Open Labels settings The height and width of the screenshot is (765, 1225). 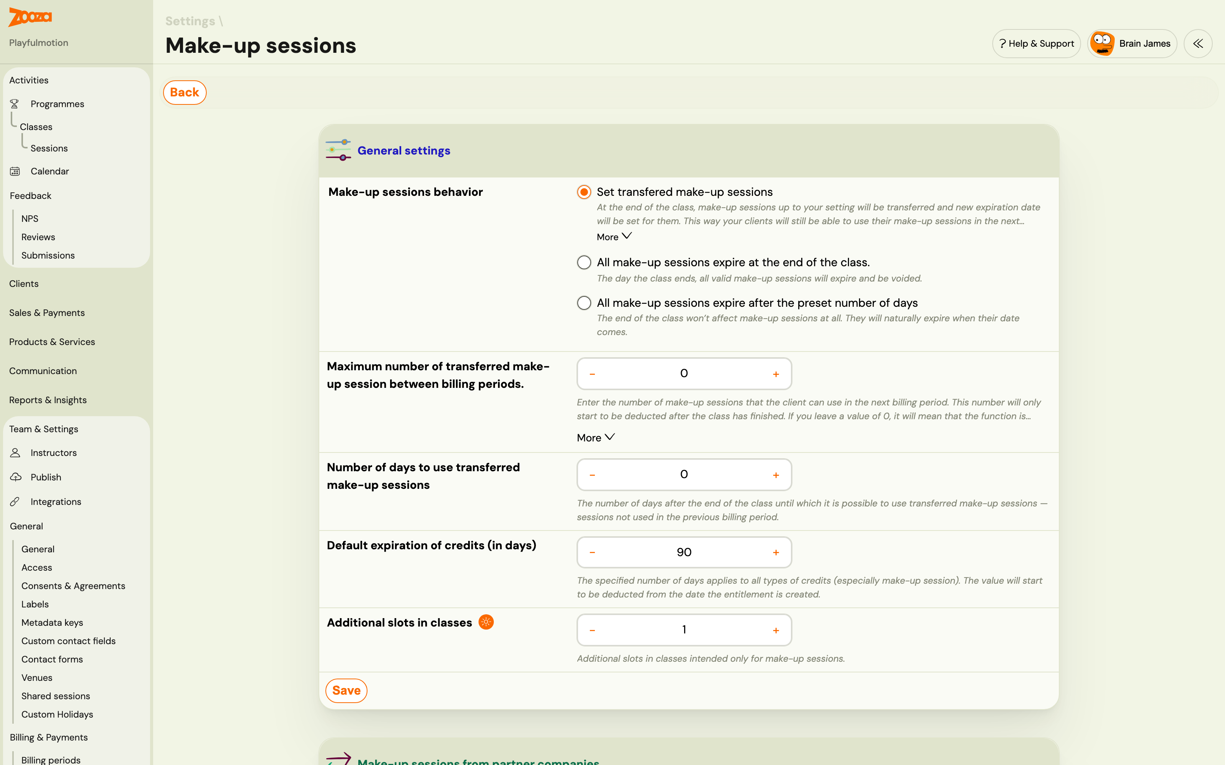click(x=35, y=604)
